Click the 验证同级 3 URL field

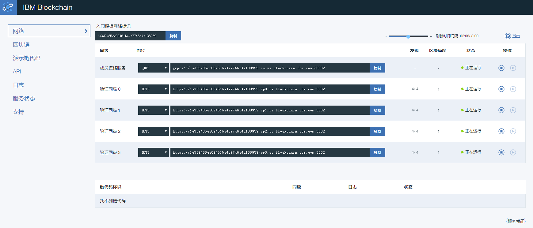point(270,152)
